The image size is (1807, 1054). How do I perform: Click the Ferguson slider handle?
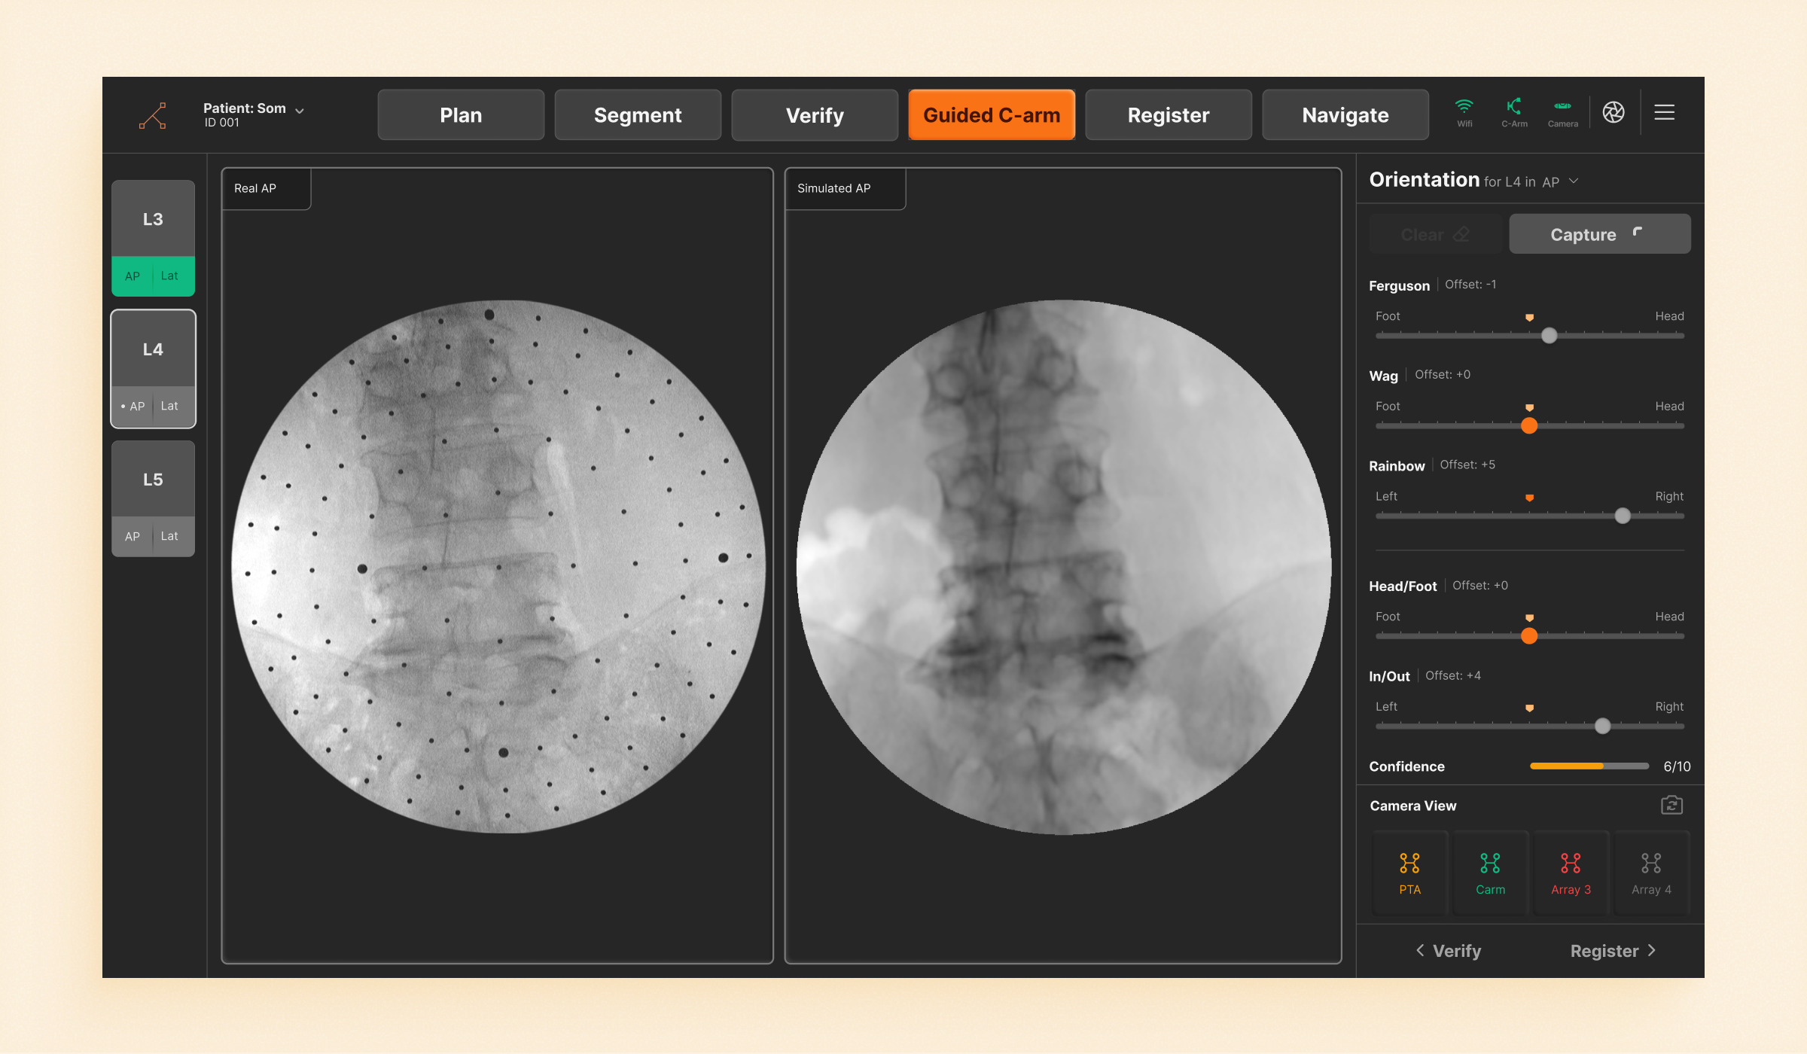point(1549,336)
